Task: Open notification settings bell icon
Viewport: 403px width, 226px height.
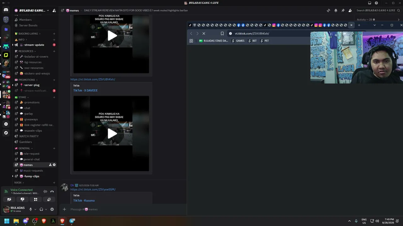Action: 336,10
